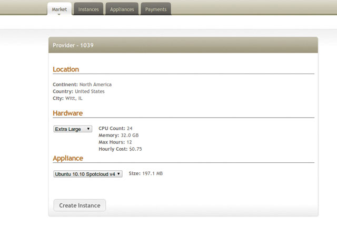This screenshot has height=238, width=337.
Task: Click the Continent: North America text
Action: (x=82, y=84)
